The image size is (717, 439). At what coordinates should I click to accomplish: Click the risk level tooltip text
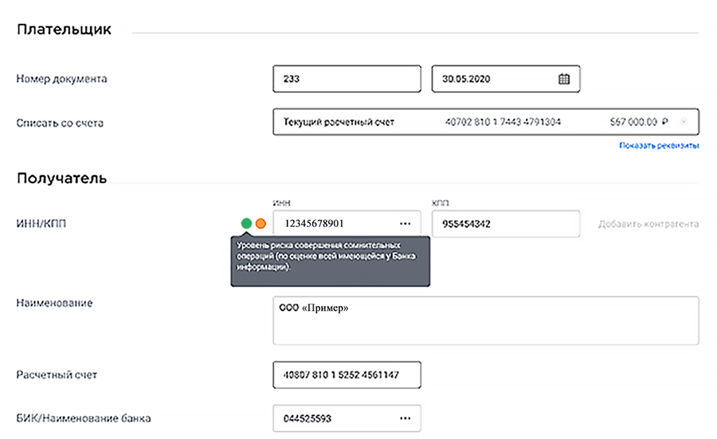point(326,256)
